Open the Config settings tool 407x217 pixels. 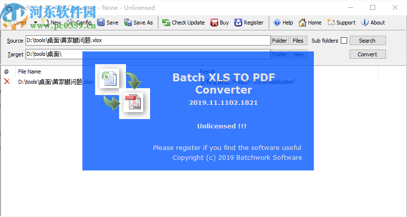pyautogui.click(x=79, y=23)
